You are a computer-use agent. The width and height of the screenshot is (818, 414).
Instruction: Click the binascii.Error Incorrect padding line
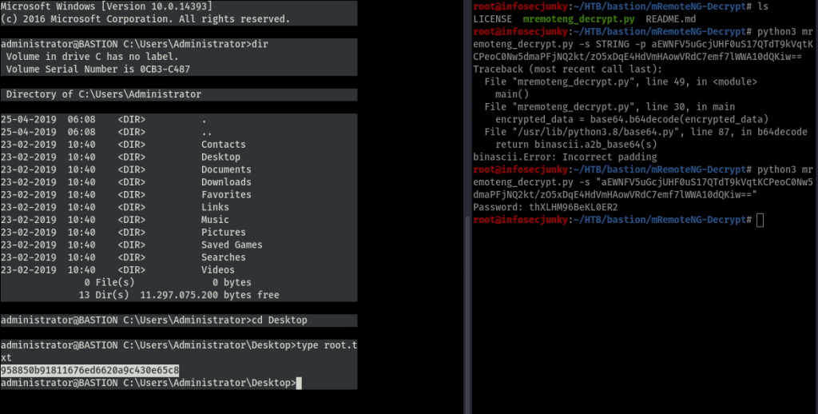point(565,157)
